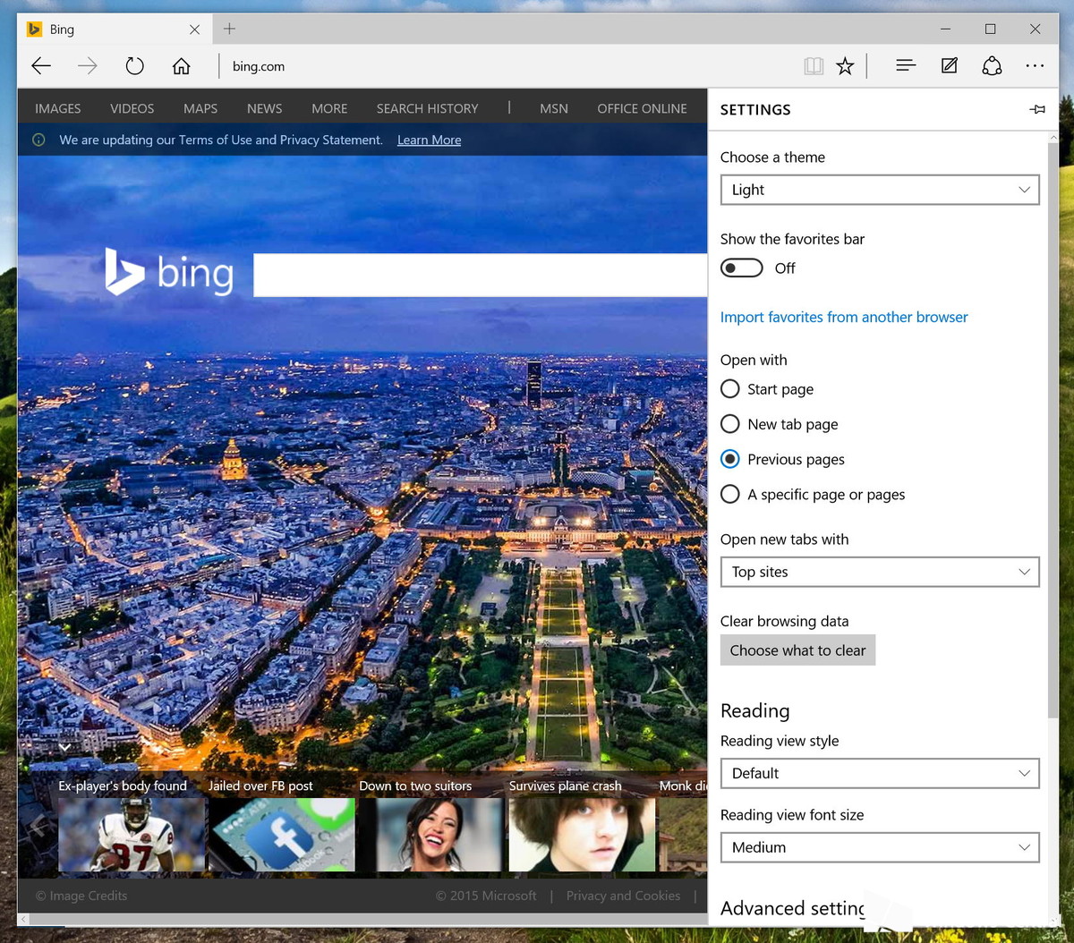
Task: Switch to Reading view
Action: 814,65
